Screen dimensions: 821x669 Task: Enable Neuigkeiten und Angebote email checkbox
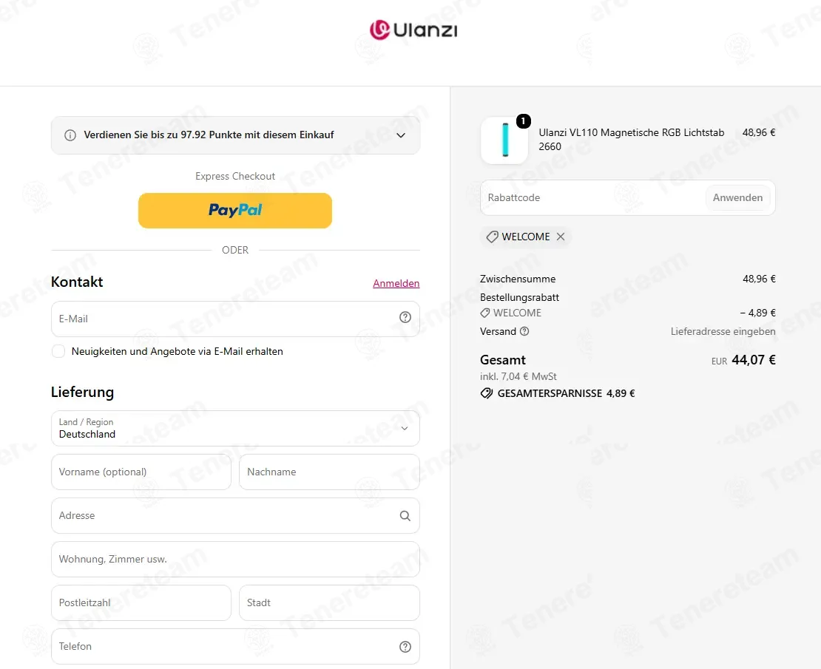(58, 351)
